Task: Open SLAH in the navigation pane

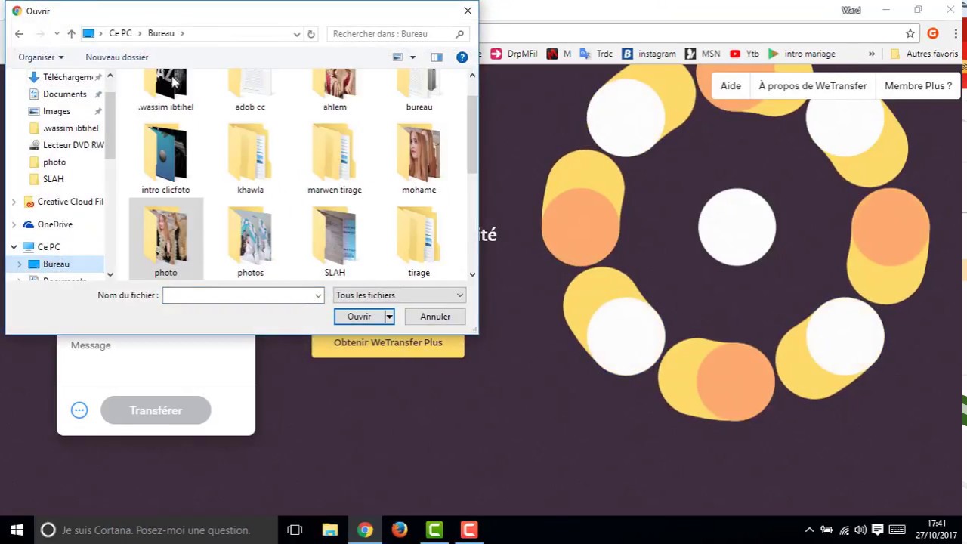Action: [53, 179]
